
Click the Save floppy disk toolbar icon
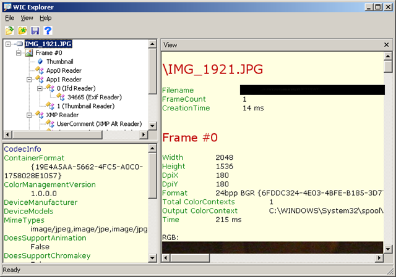(35, 31)
